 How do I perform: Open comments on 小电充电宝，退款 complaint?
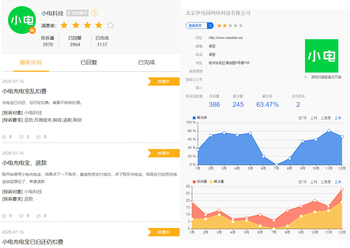21,216
